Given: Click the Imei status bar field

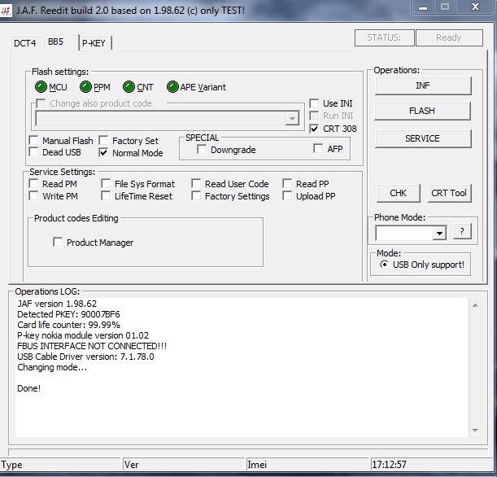Looking at the screenshot, I should [307, 465].
